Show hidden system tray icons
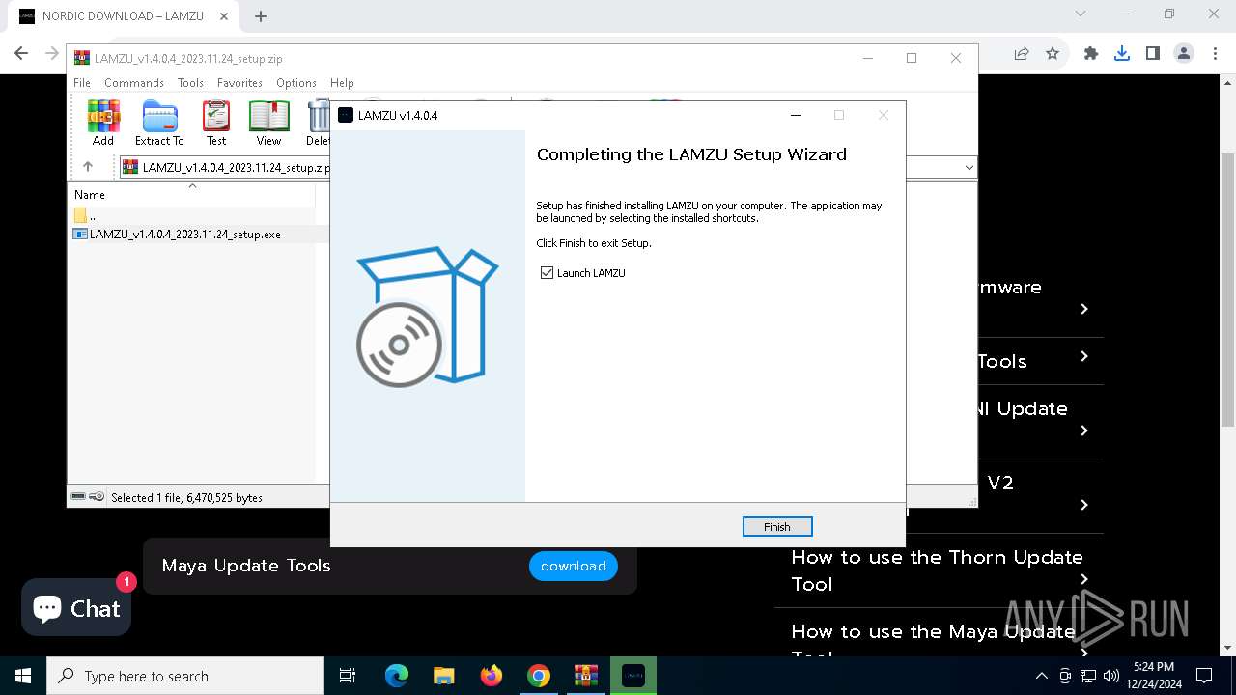1236x695 pixels. point(1041,676)
